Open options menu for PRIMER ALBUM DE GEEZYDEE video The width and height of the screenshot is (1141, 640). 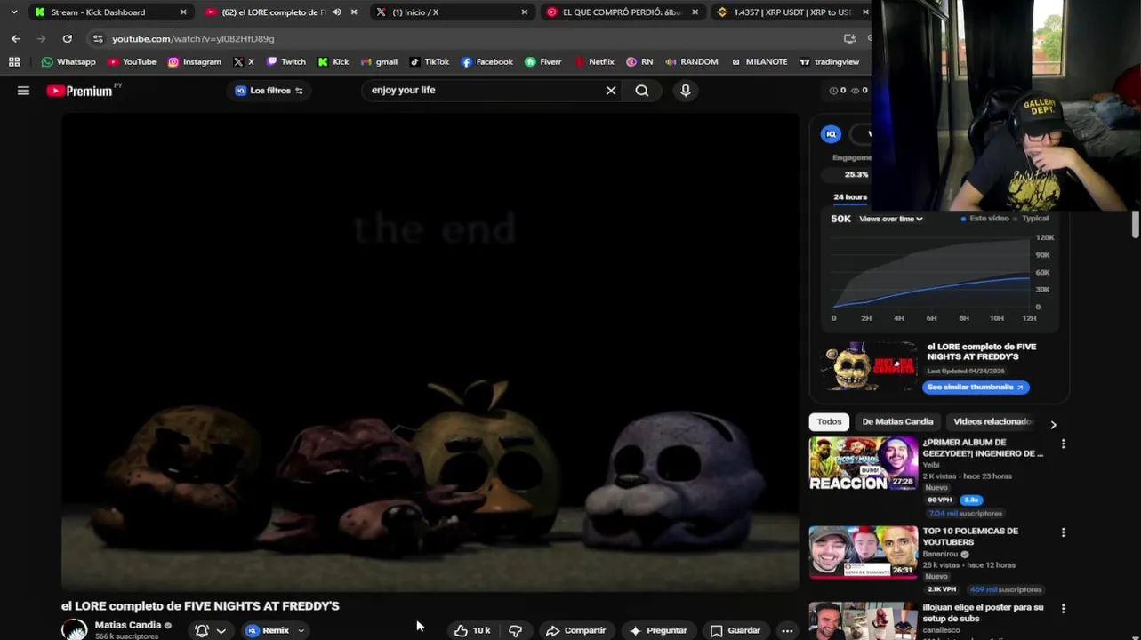(1063, 444)
